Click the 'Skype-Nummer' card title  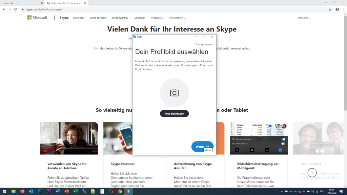pos(123,164)
